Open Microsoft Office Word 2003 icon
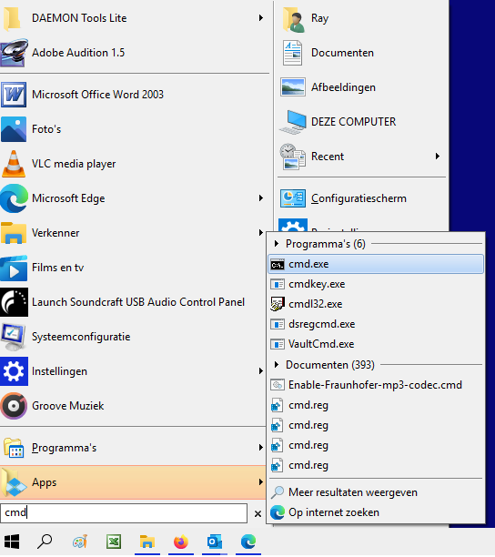 coord(14,95)
